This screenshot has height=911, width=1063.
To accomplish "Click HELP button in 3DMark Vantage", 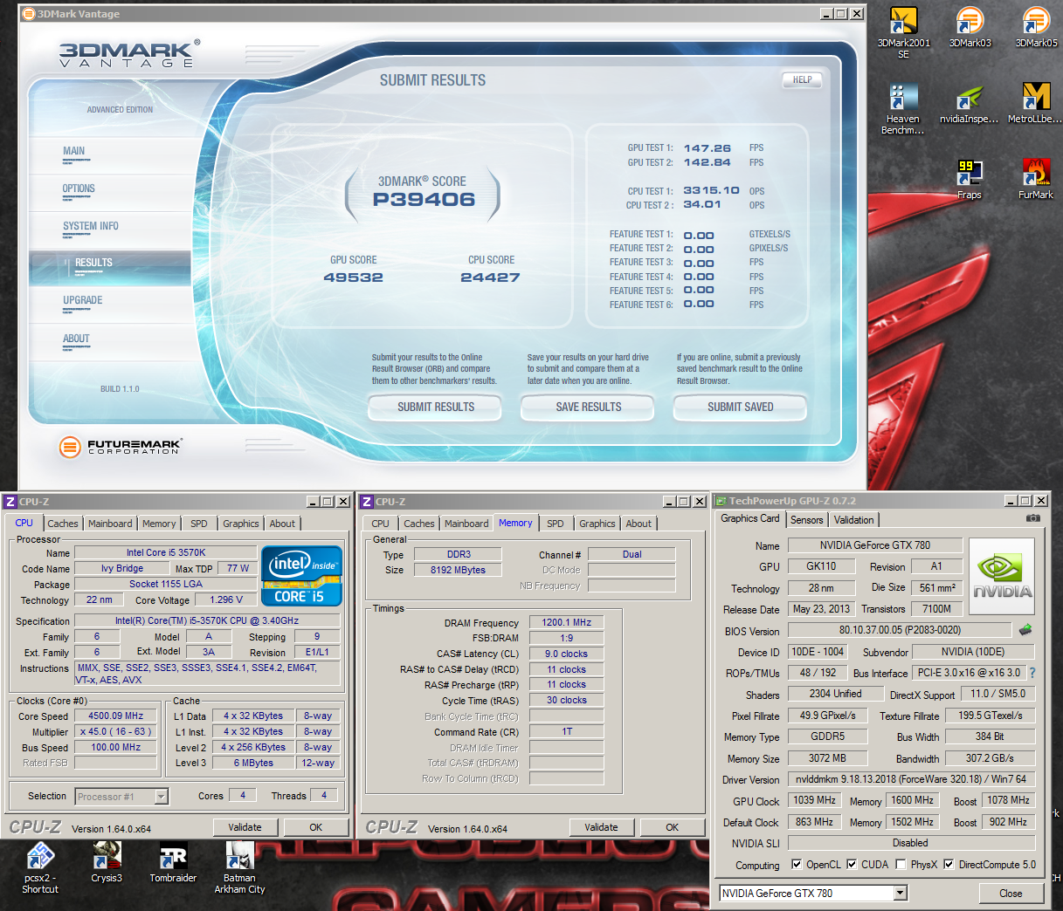I will click(x=802, y=79).
